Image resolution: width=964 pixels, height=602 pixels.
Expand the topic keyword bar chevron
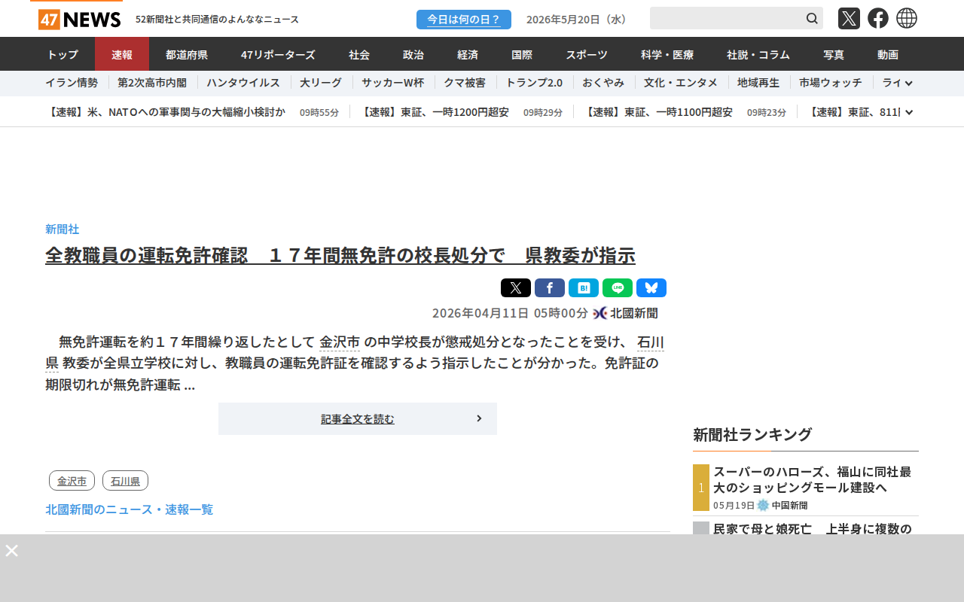tap(909, 84)
